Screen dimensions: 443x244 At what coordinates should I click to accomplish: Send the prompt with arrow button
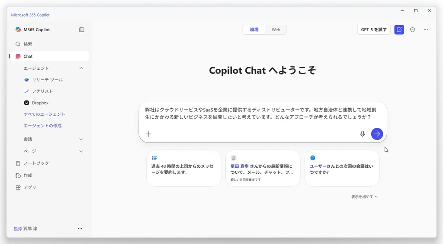click(377, 134)
